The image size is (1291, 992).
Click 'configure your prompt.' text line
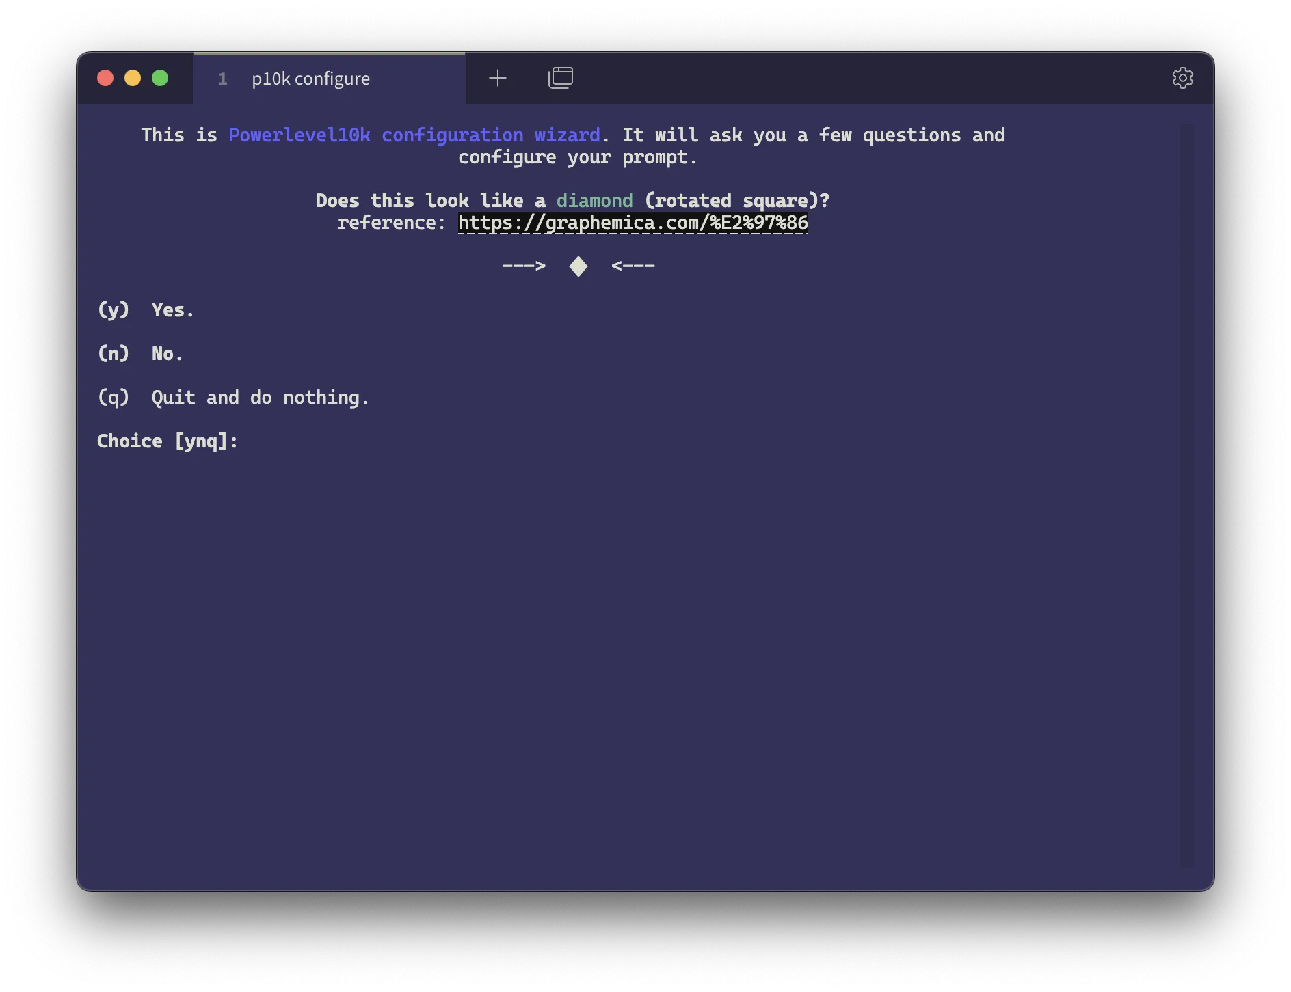point(577,157)
